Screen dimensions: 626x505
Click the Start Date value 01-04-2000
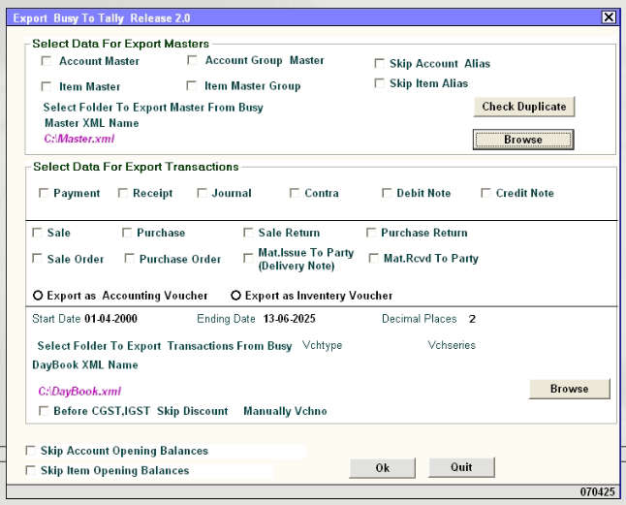click(110, 319)
